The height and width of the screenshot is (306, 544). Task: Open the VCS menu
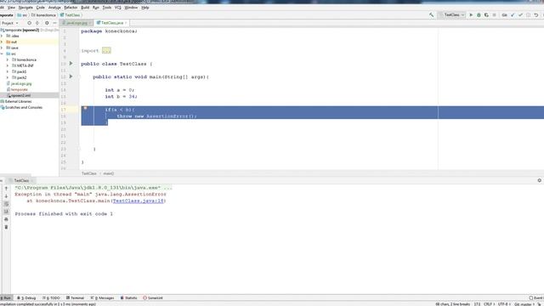118,8
